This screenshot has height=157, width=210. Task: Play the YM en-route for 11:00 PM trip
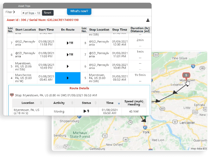point(70,55)
